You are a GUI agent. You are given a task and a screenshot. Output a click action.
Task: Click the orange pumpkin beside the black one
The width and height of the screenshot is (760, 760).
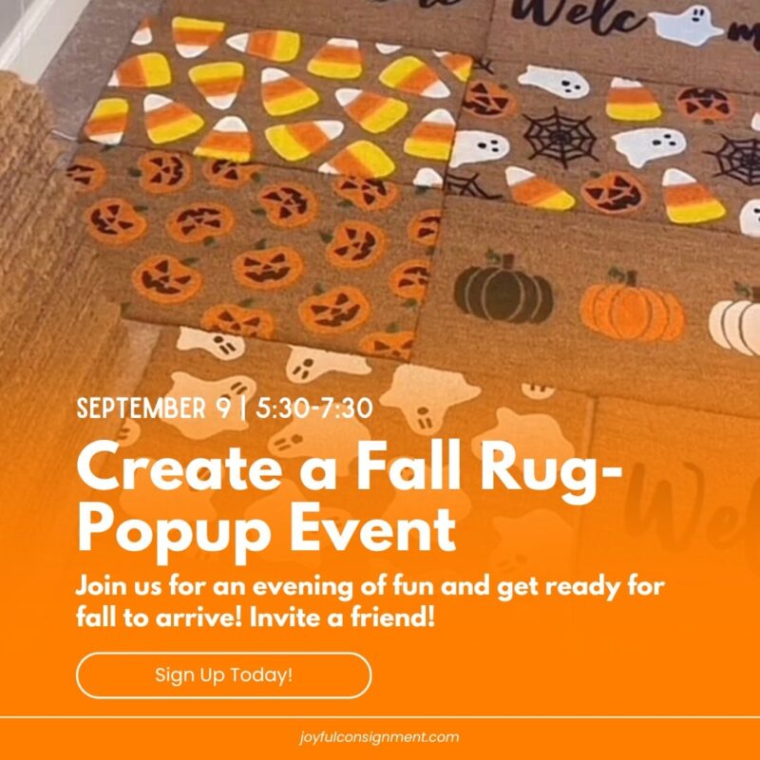pos(632,306)
